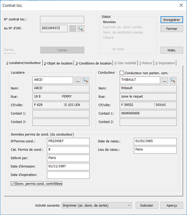Click Donn. de restitution saisies status
Image resolution: width=187 pixels, height=215 pixels.
[123, 32]
